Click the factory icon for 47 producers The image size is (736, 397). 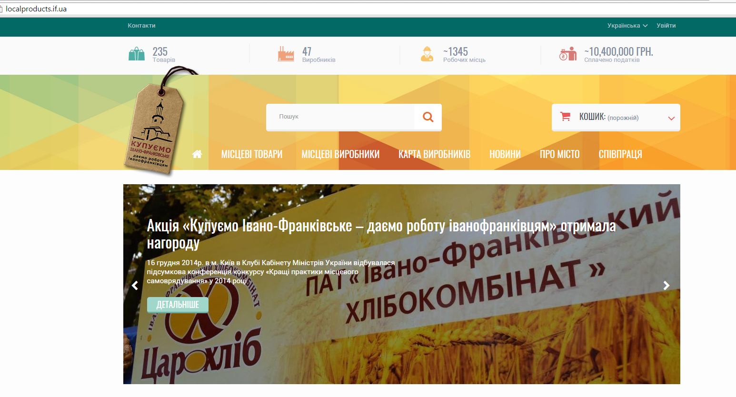click(286, 54)
